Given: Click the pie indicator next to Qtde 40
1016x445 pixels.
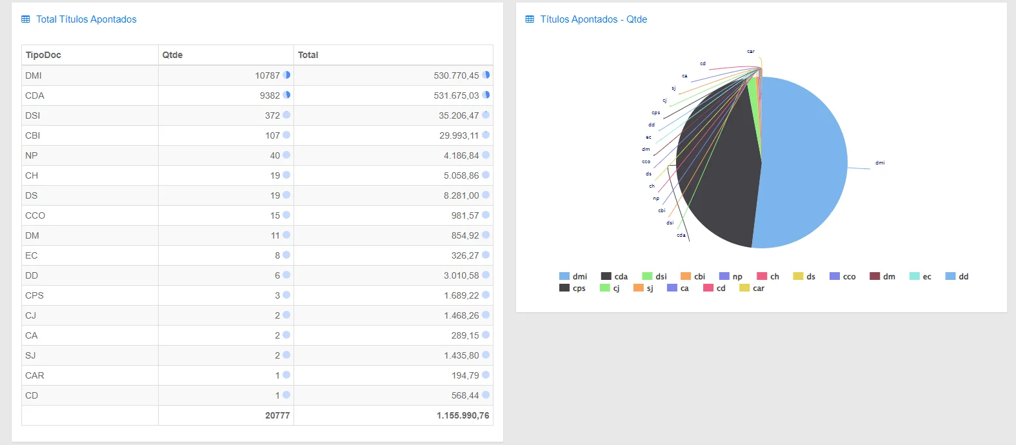Looking at the screenshot, I should [x=286, y=155].
